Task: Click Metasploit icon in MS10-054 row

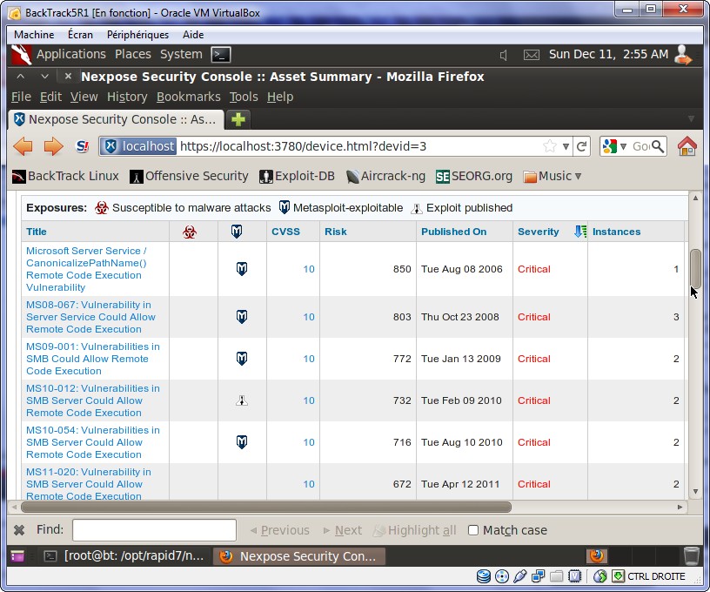Action: click(x=242, y=442)
